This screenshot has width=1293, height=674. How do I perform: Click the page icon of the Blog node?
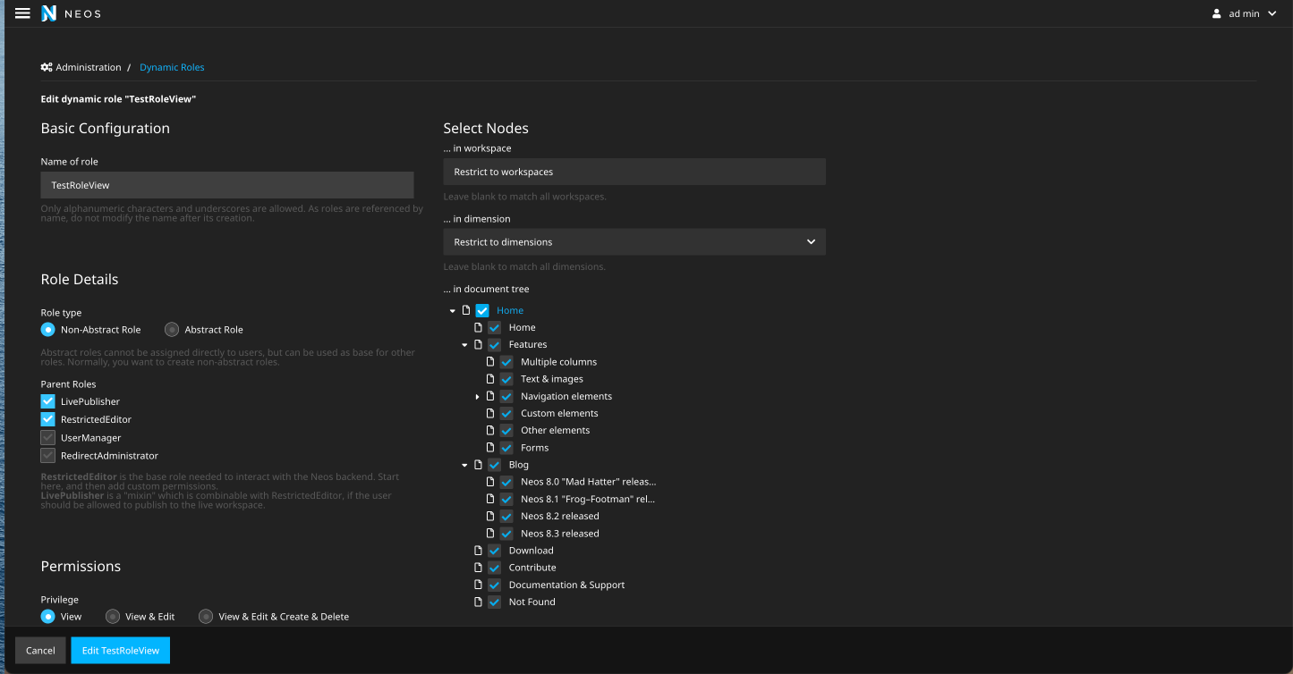click(x=478, y=465)
